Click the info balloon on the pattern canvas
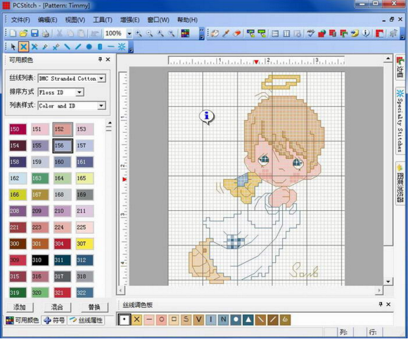409x339 pixels. point(207,117)
